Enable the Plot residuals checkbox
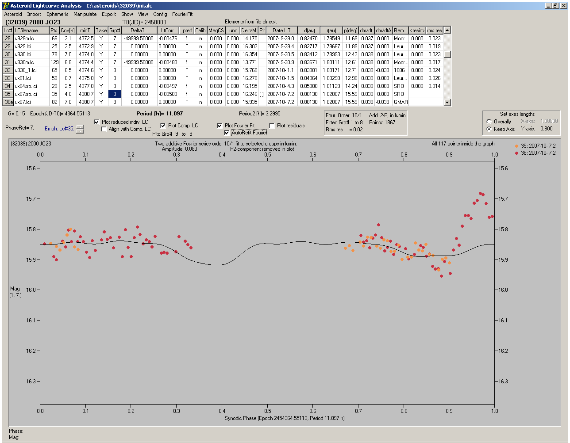The image size is (570, 443). click(272, 126)
